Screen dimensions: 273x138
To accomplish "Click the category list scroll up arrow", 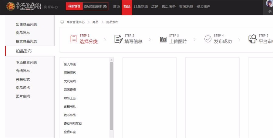I will click(x=111, y=60).
